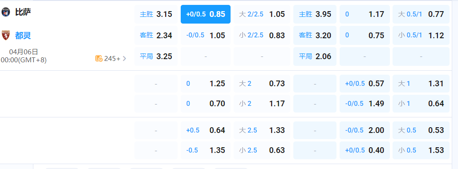Select handicap 0 at odds 1.25
Image resolution: width=458 pixels, height=169 pixels.
tap(206, 84)
